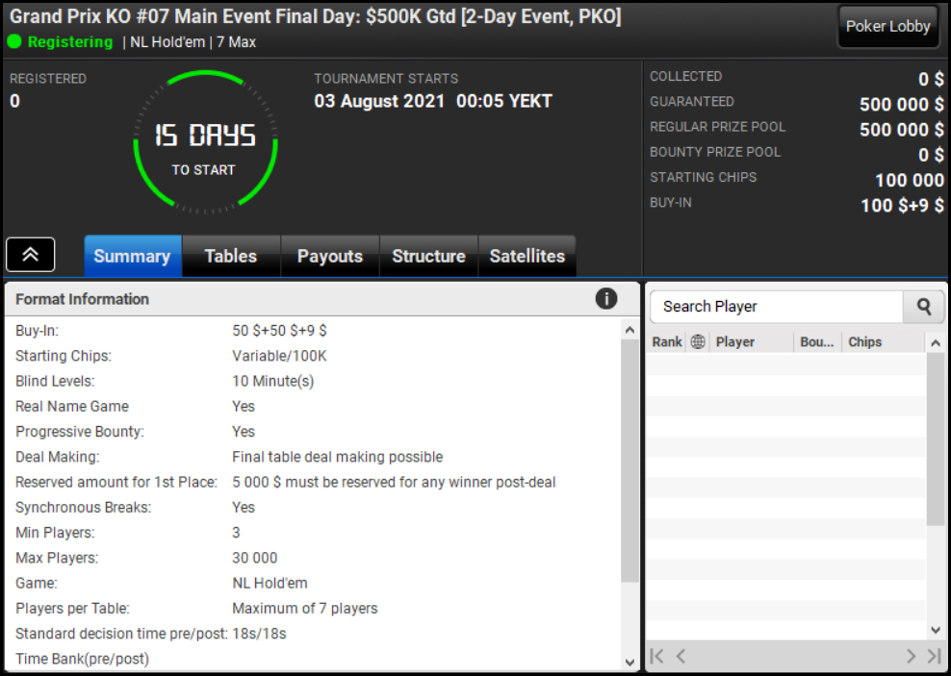This screenshot has width=951, height=676.
Task: Open the Structure tab
Action: pos(428,256)
